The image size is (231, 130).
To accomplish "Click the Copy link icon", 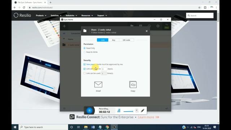I will tap(133, 84).
